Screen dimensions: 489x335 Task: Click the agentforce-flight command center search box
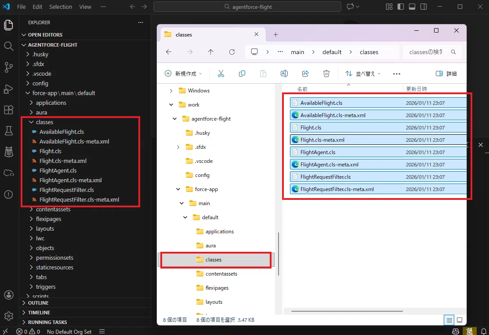click(x=247, y=7)
